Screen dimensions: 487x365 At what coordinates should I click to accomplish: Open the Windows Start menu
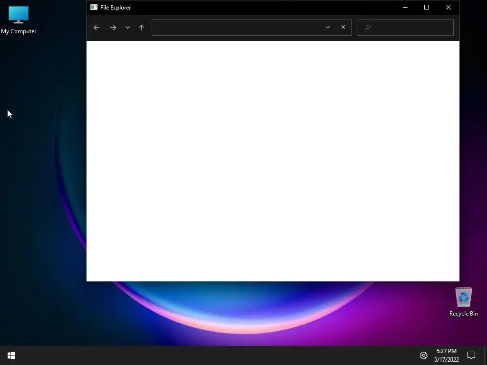click(x=11, y=355)
